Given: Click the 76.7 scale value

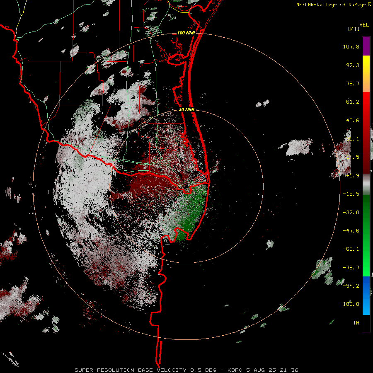Looking at the screenshot, I should (353, 83).
